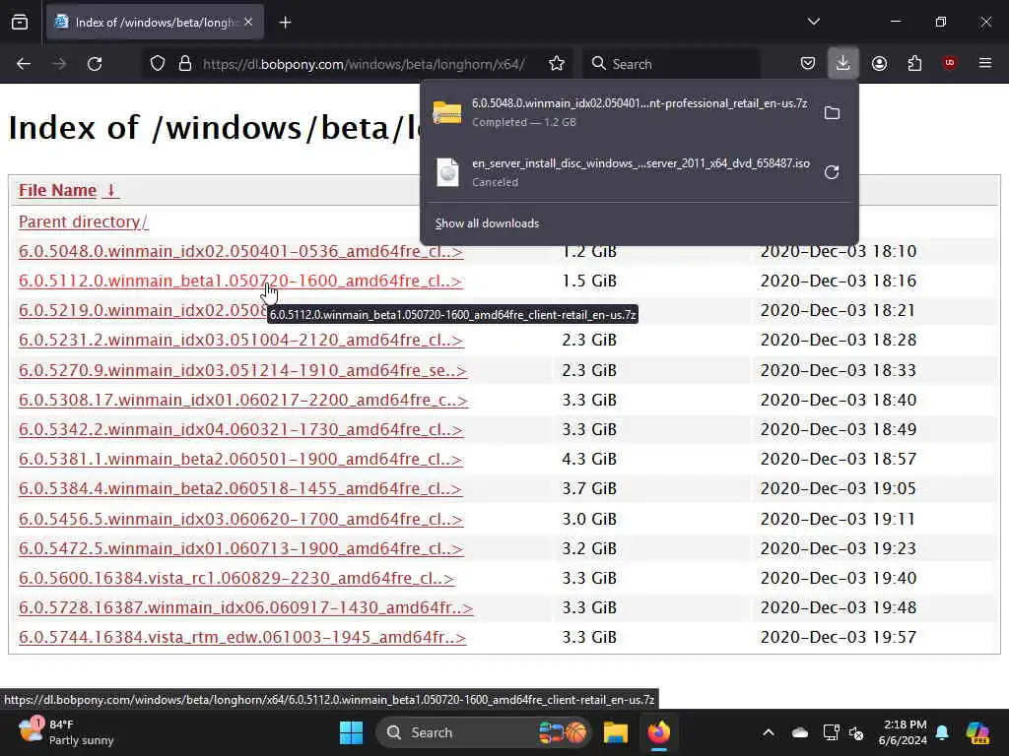Open Parent directory link
This screenshot has height=756, width=1009.
pos(83,221)
